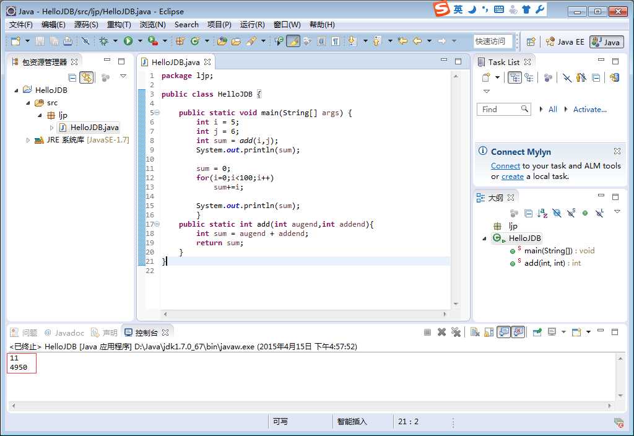Image resolution: width=634 pixels, height=436 pixels.
Task: Toggle Hide Completed Tasks in Task List
Action: (x=567, y=77)
